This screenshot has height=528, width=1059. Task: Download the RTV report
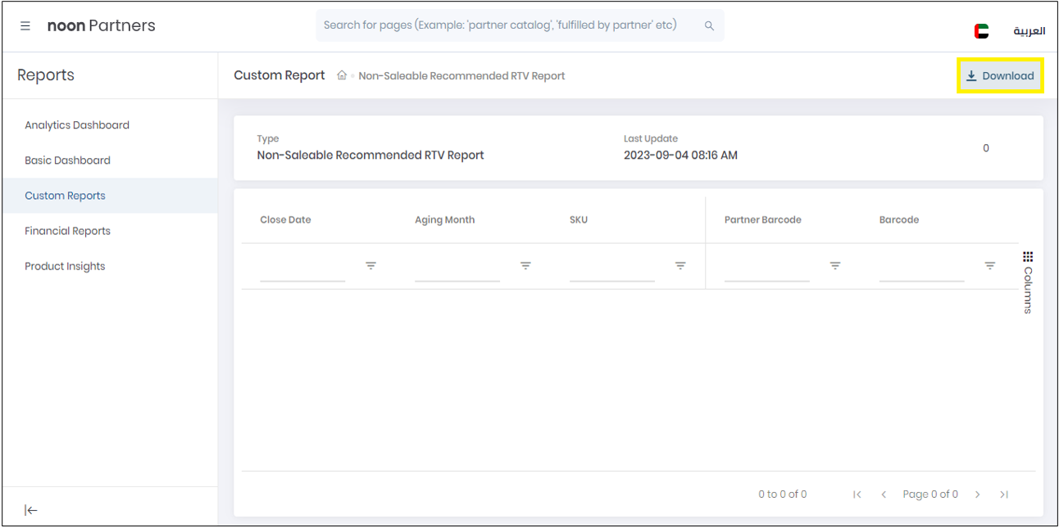point(1000,76)
